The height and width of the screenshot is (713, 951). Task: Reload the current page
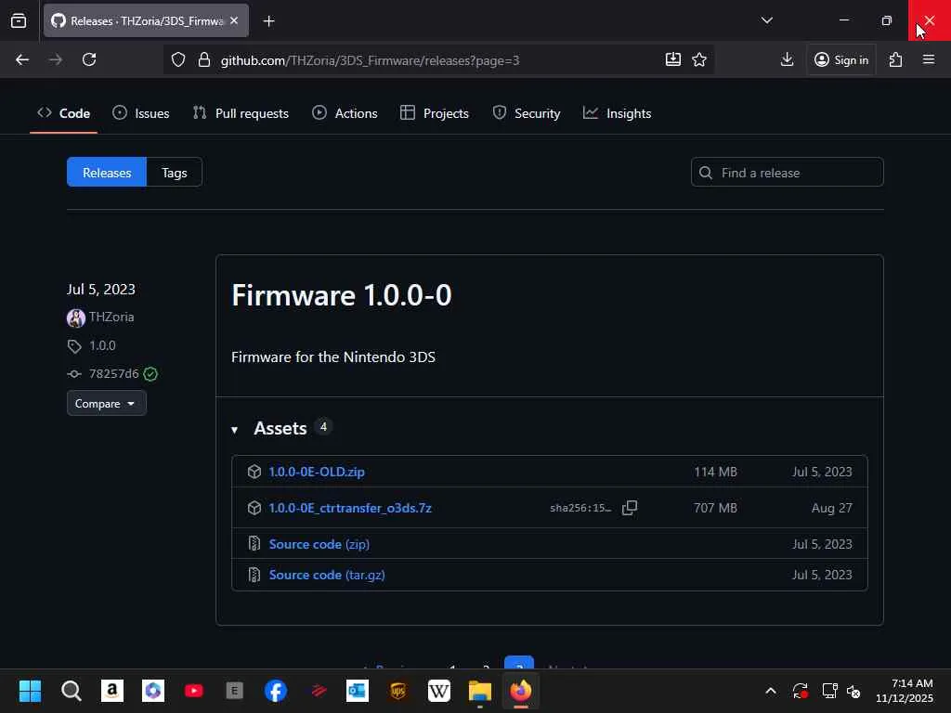pyautogui.click(x=89, y=59)
